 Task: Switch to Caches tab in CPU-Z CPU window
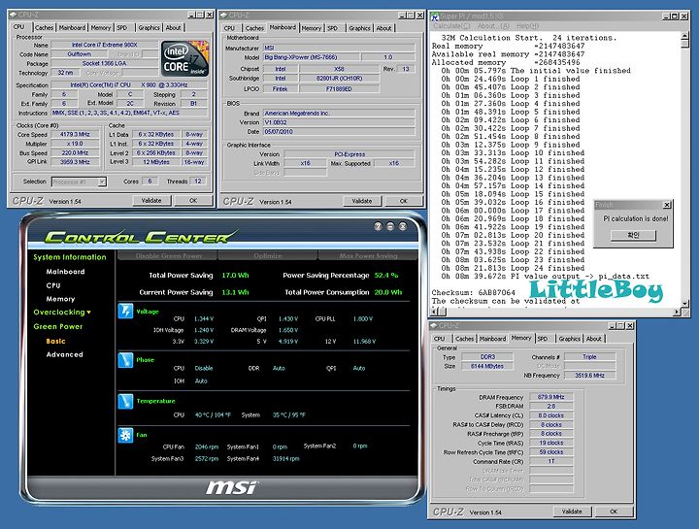tap(44, 27)
